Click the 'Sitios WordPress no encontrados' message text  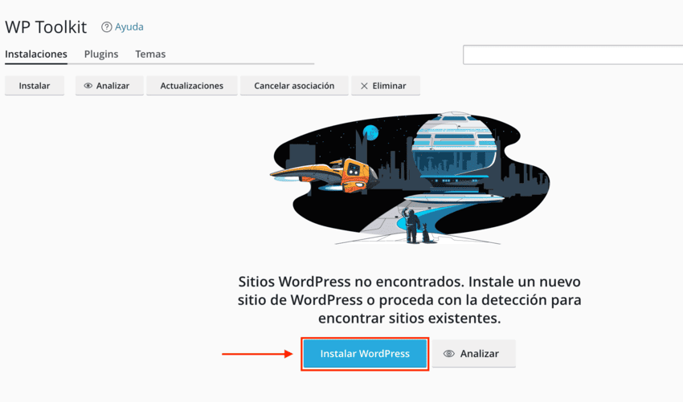coord(410,300)
